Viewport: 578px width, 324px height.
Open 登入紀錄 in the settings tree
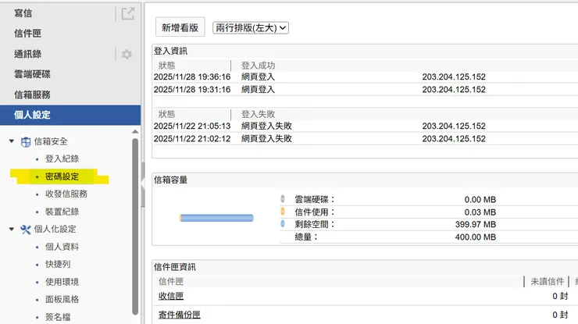pyautogui.click(x=62, y=158)
